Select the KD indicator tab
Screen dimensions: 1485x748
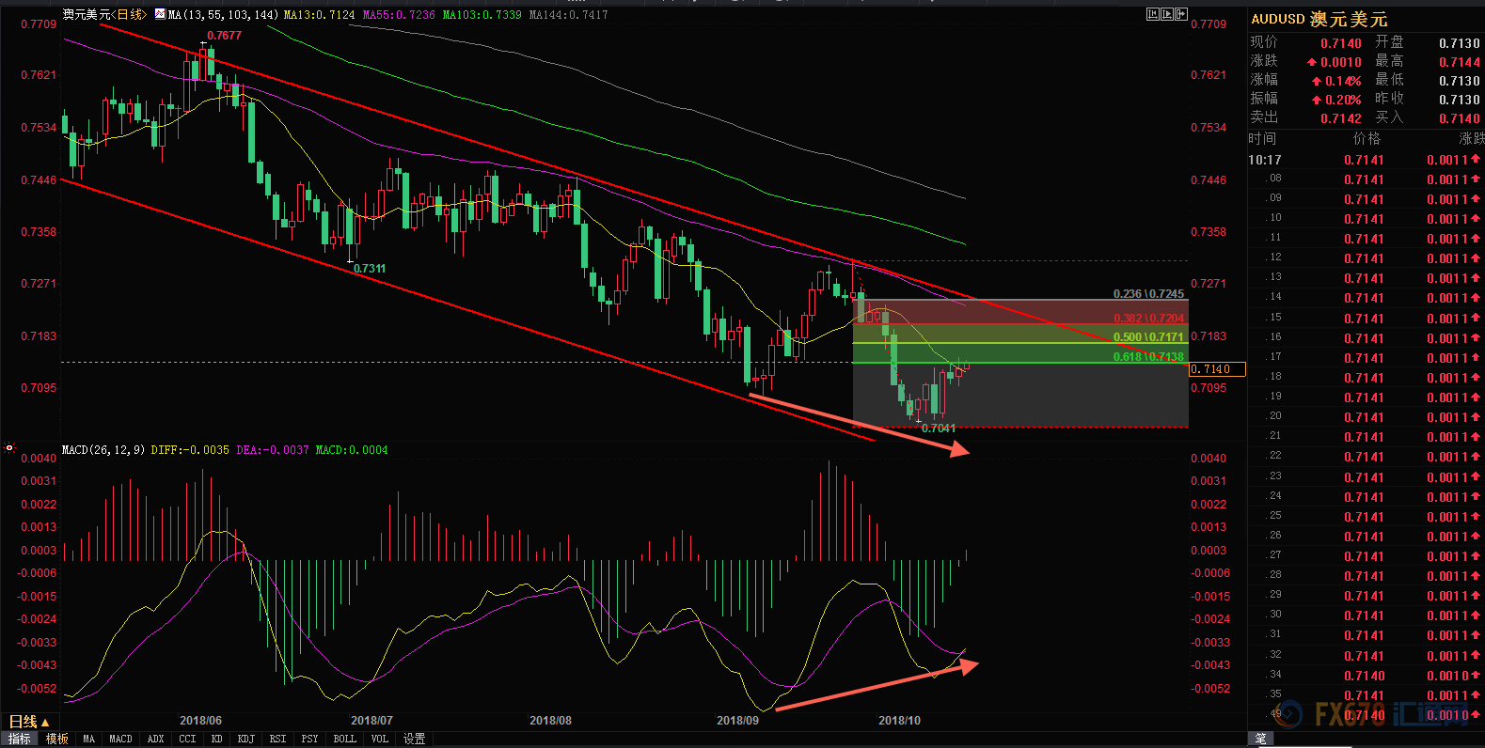[216, 739]
